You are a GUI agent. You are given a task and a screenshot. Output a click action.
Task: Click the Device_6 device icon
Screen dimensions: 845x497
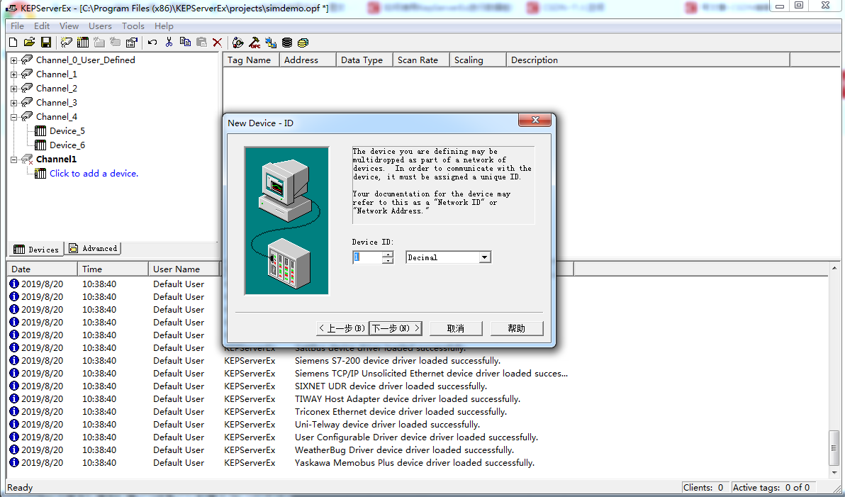[40, 145]
